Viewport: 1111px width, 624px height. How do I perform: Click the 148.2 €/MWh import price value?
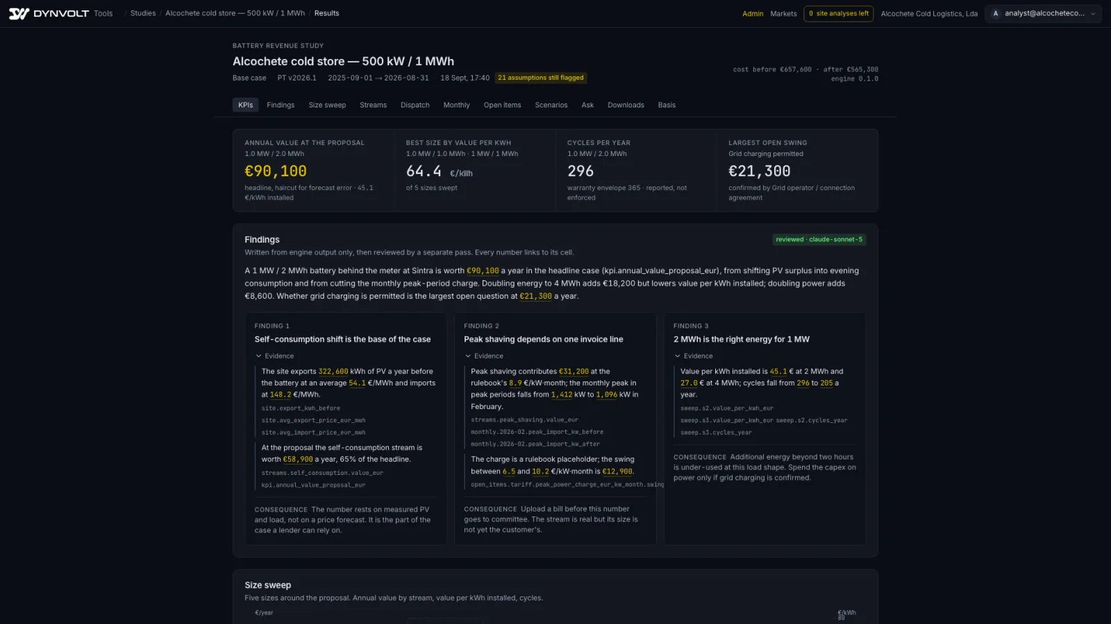tap(281, 395)
